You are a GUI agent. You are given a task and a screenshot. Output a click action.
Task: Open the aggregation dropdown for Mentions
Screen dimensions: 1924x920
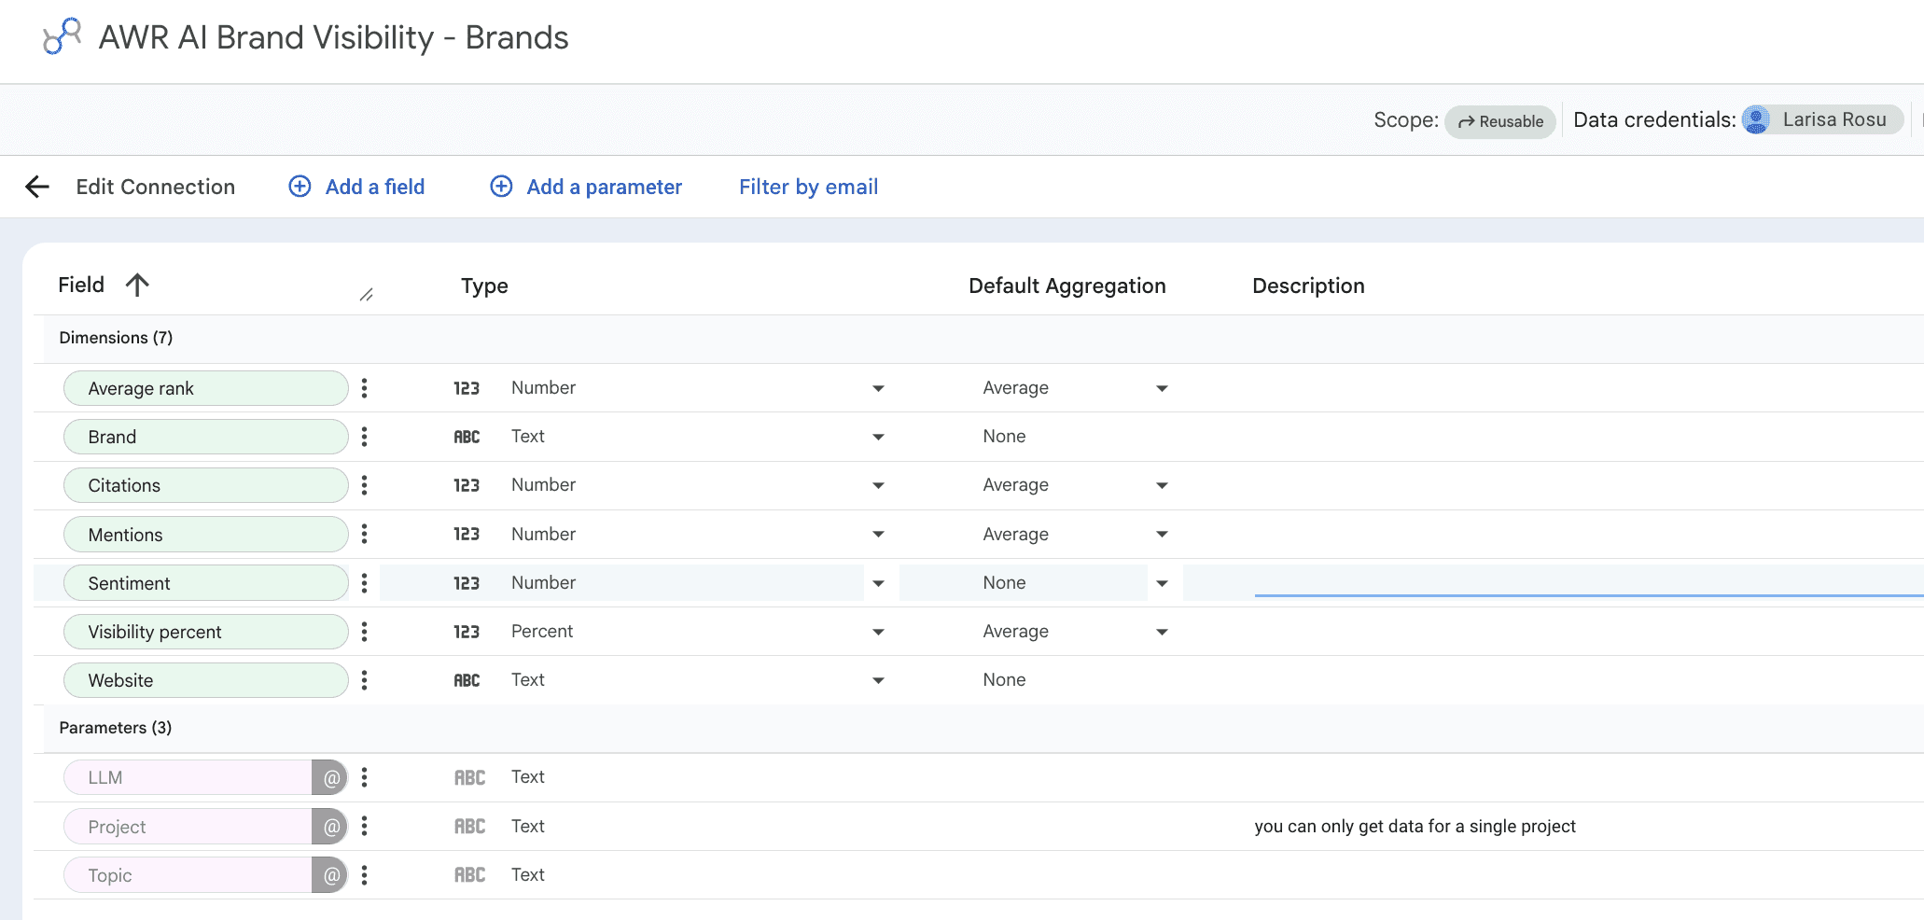(x=1162, y=534)
